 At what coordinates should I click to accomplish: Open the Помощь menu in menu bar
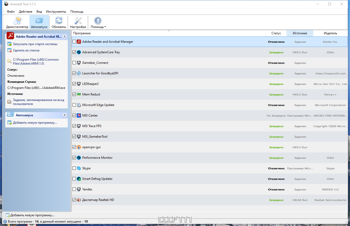pos(77,12)
